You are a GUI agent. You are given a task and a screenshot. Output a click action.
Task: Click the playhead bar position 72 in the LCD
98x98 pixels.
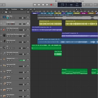point(63,4)
